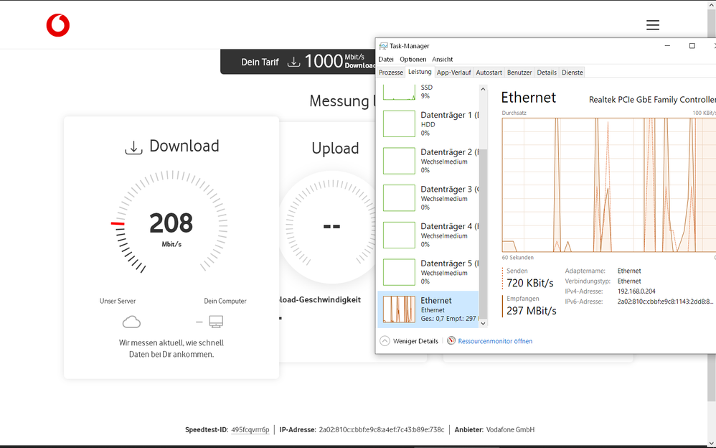Click the Realtek PCIe GbE Family Controller label
This screenshot has height=448, width=716.
coord(651,100)
